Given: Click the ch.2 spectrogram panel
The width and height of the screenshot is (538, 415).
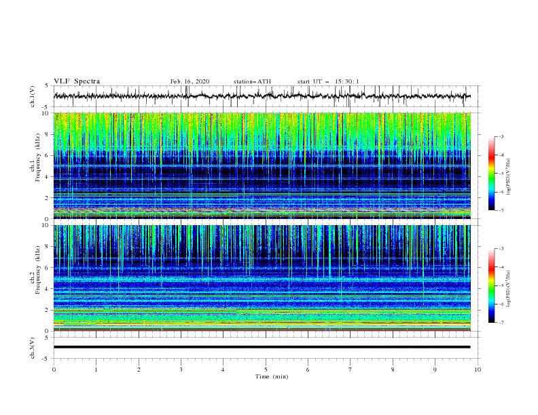Looking at the screenshot, I should point(262,278).
